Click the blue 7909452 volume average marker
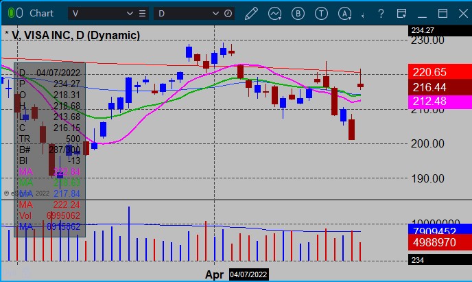This screenshot has width=472, height=282. pyautogui.click(x=440, y=230)
